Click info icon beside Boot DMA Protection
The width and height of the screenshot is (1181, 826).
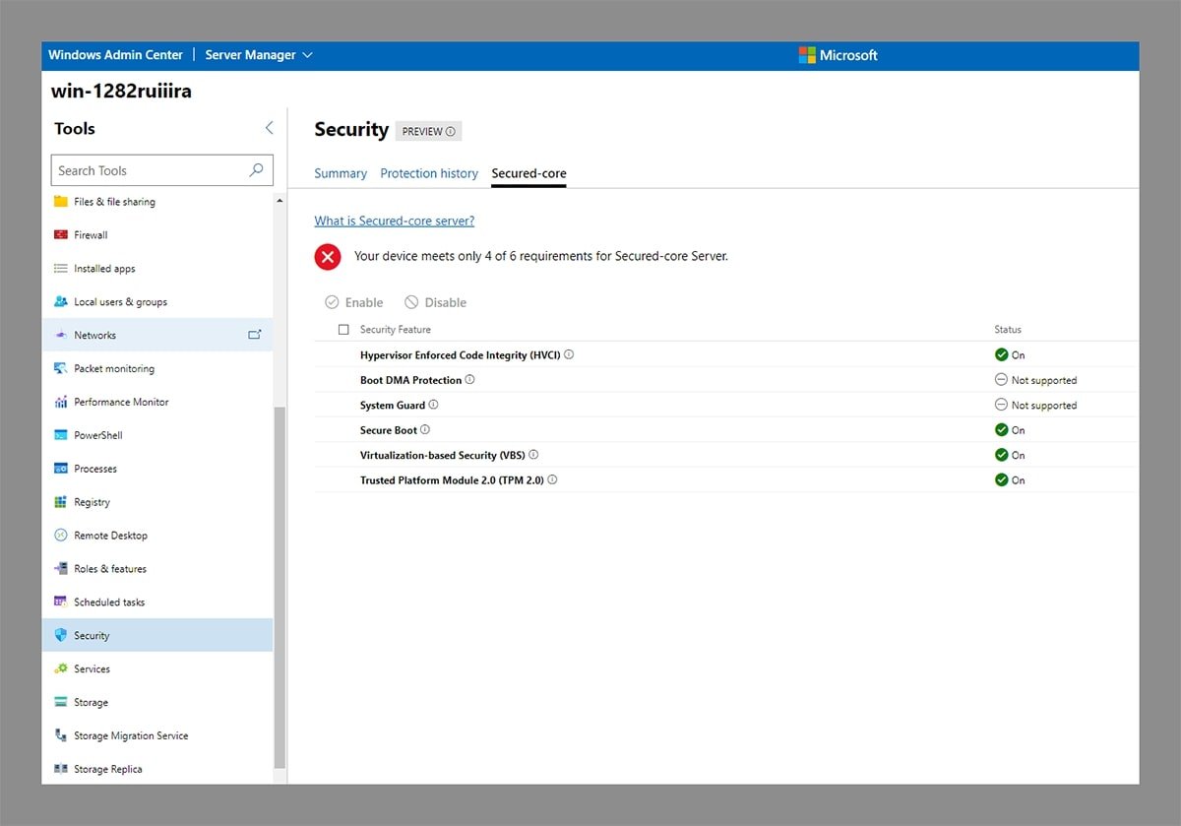tap(469, 380)
